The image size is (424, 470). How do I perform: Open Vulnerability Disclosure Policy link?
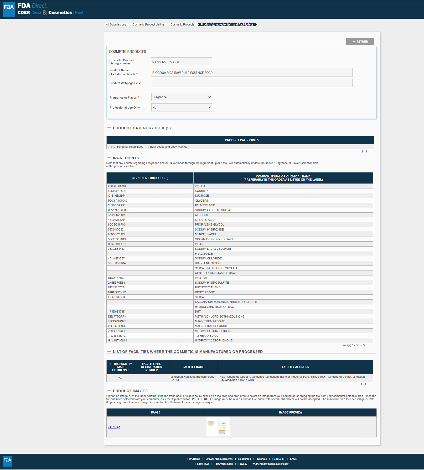(x=271, y=464)
